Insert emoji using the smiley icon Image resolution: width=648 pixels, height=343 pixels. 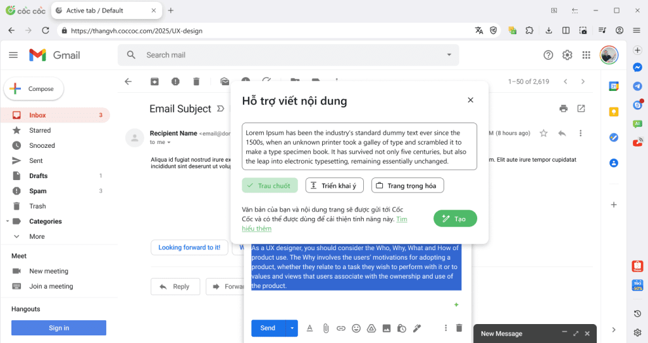click(356, 328)
